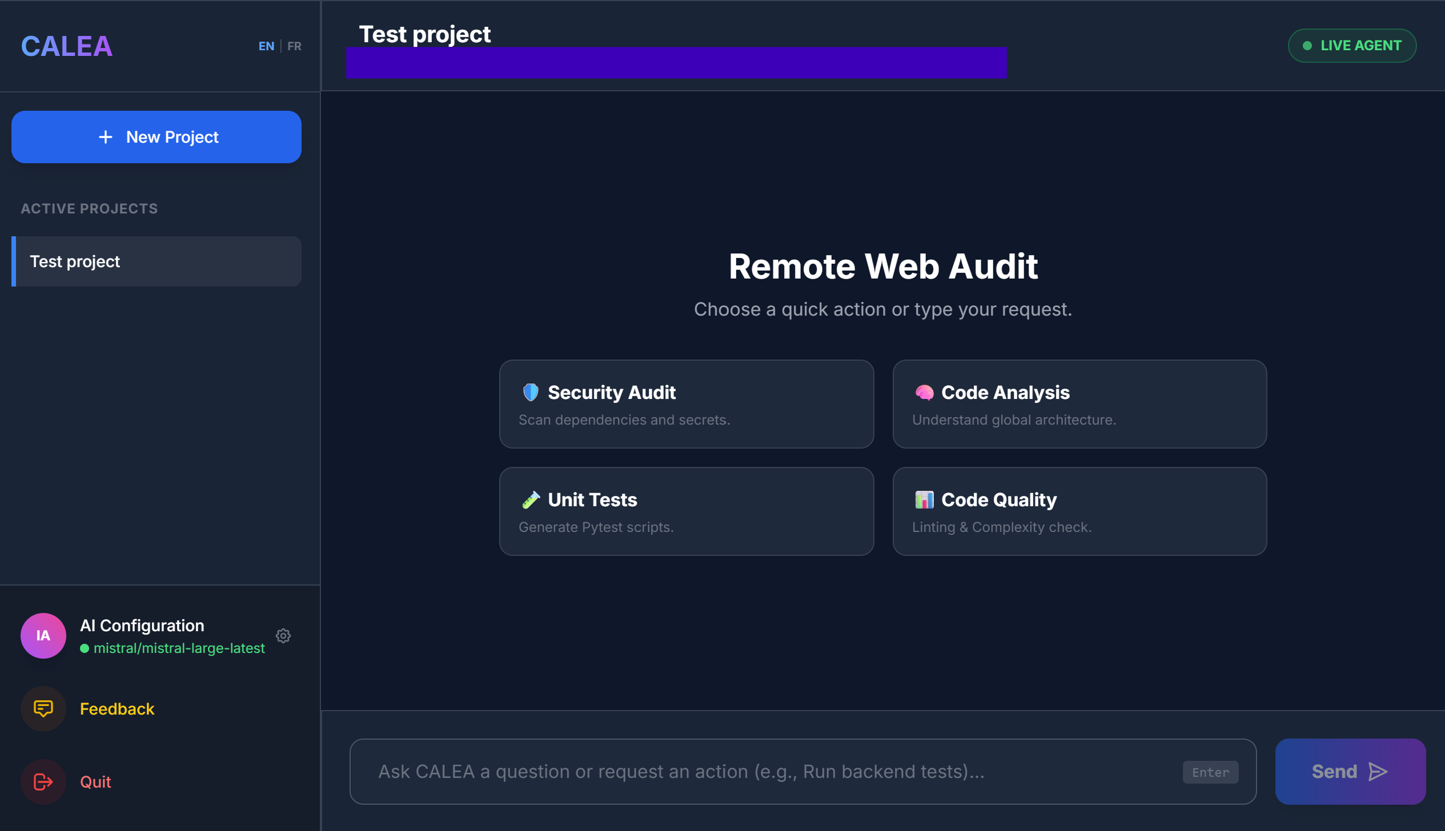Click the Quit link text
Screen dimensions: 1445x831
click(95, 782)
